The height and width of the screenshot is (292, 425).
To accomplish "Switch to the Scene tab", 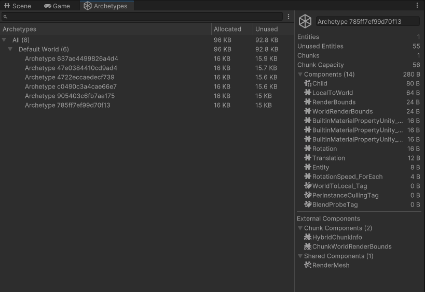I will 17,6.
